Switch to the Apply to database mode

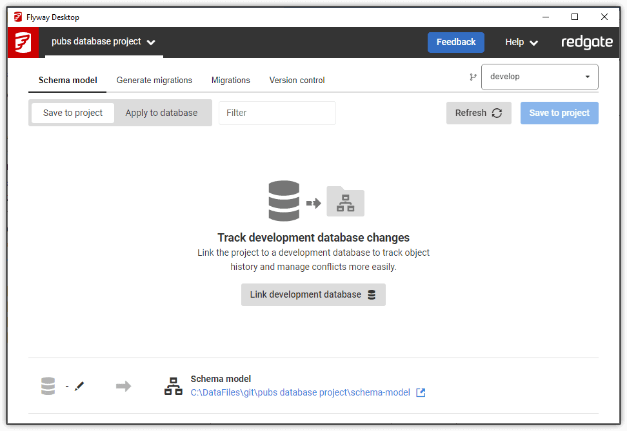pos(161,112)
